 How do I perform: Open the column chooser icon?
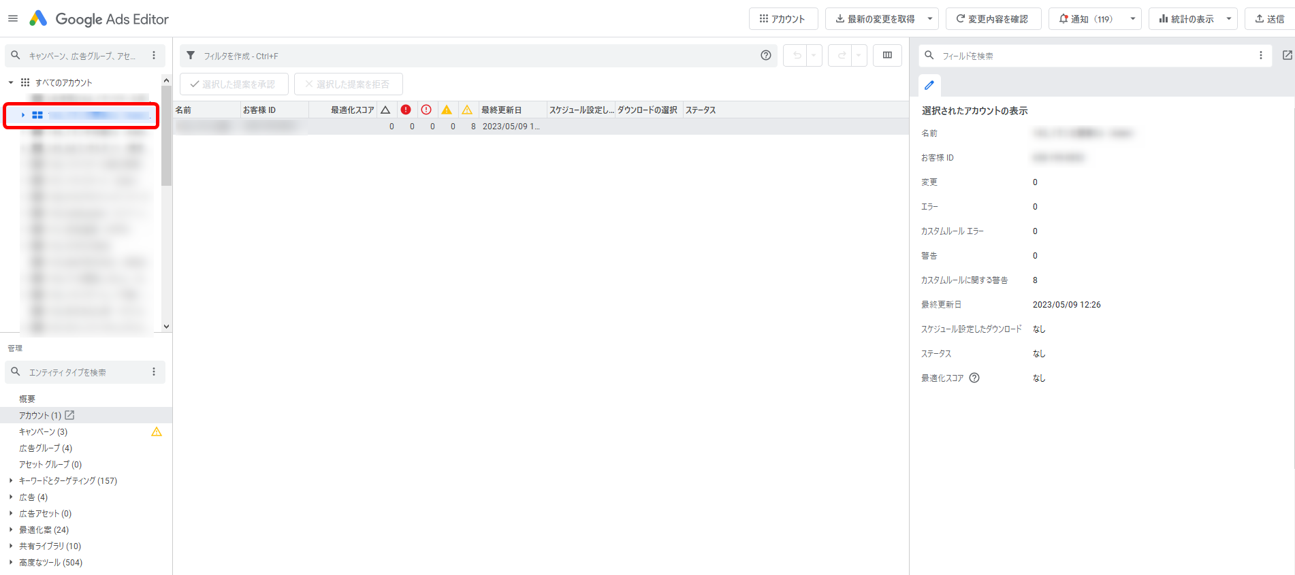pyautogui.click(x=887, y=56)
